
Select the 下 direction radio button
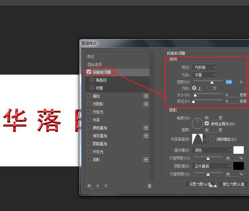(x=209, y=88)
